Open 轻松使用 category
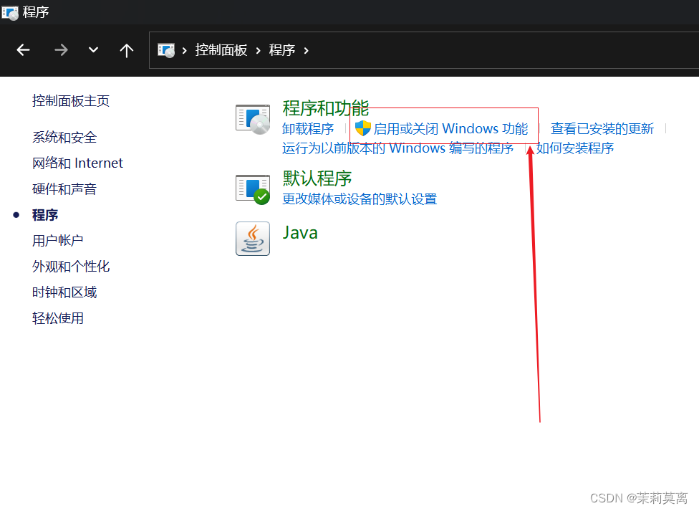 pos(58,318)
